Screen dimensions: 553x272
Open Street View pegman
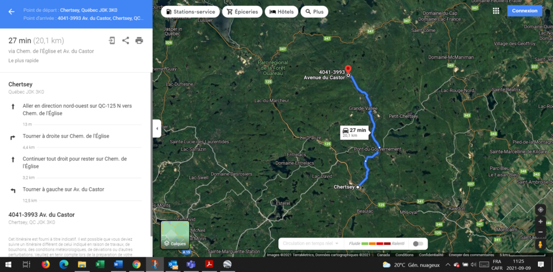tap(540, 244)
